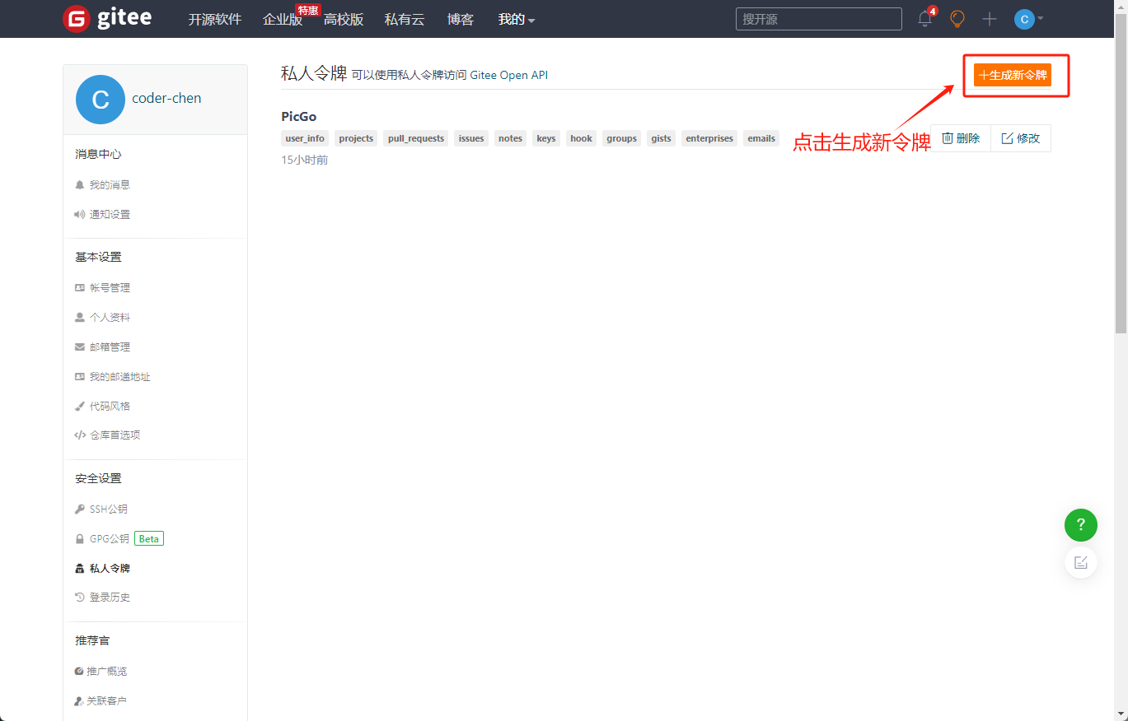
Task: Click the hook scope tag
Action: click(581, 138)
